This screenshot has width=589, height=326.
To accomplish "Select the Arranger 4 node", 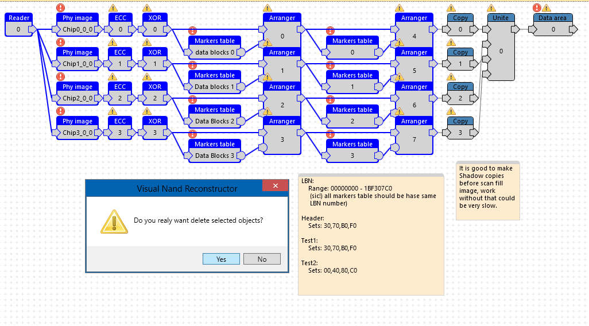I will click(x=414, y=30).
